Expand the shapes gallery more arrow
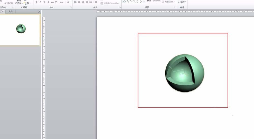The width and height of the screenshot is (254, 139). 144,2
